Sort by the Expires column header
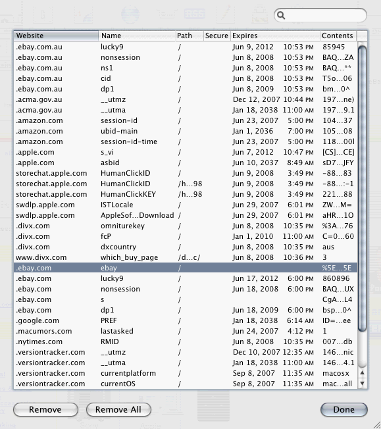Image resolution: width=381 pixels, height=429 pixels. click(275, 36)
